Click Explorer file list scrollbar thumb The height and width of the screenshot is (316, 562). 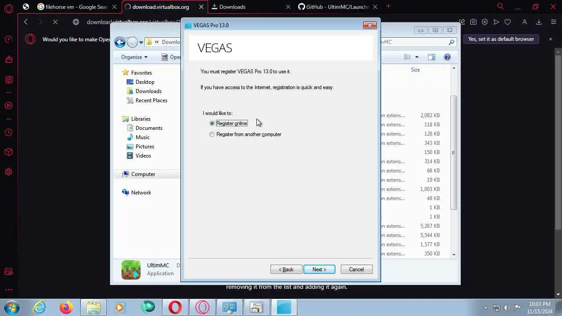[454, 153]
